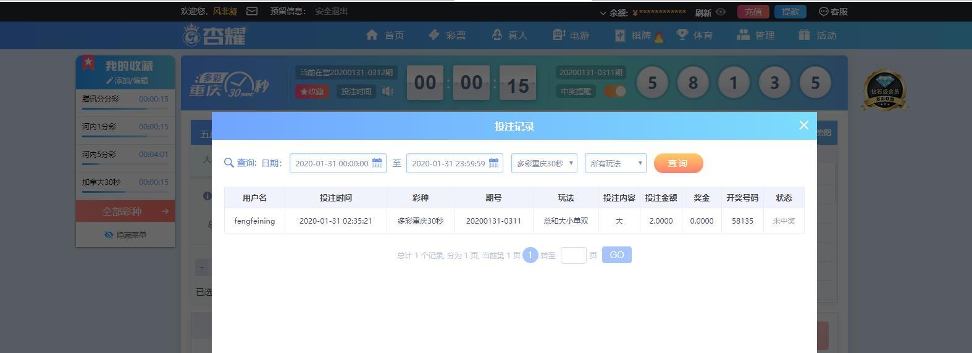Image resolution: width=972 pixels, height=353 pixels.
Task: Open calendar icon of start date
Action: (377, 163)
